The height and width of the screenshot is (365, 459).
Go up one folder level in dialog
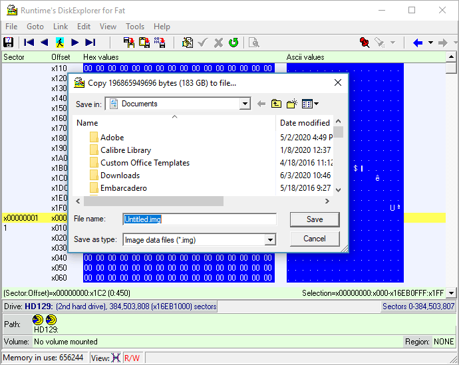[276, 104]
